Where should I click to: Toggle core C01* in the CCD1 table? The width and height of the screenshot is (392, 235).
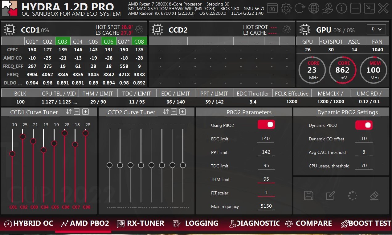pyautogui.click(x=32, y=41)
